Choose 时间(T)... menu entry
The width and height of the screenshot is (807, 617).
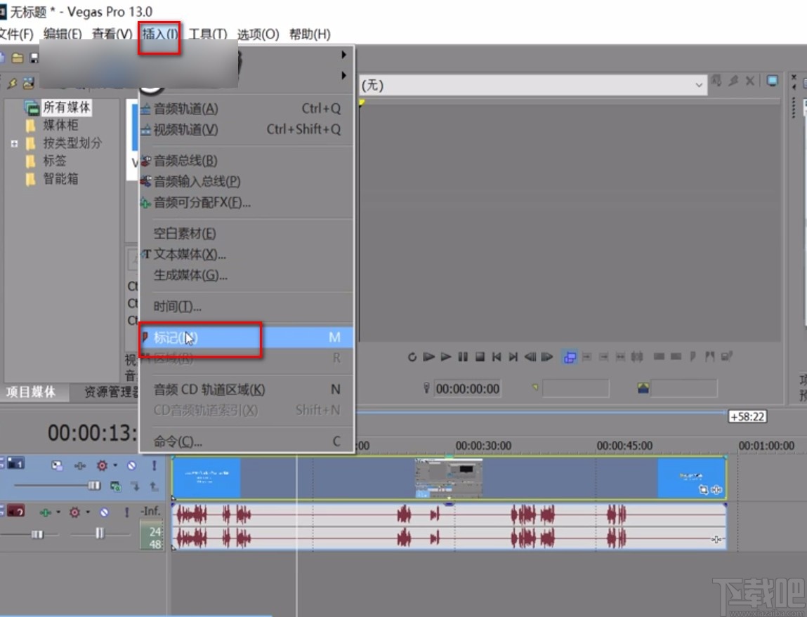(247, 307)
